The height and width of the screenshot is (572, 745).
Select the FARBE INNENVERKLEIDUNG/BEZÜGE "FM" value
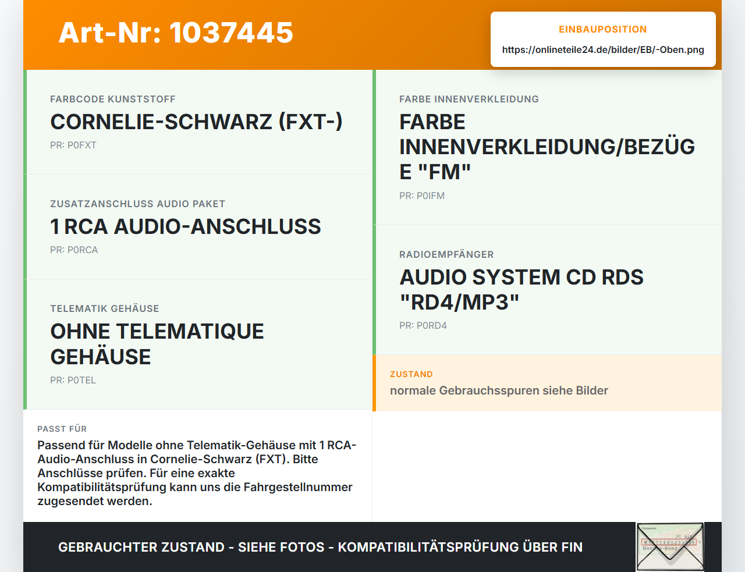tap(547, 147)
